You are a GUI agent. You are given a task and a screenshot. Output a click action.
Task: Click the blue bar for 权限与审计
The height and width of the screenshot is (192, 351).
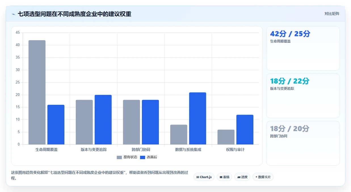245,129
